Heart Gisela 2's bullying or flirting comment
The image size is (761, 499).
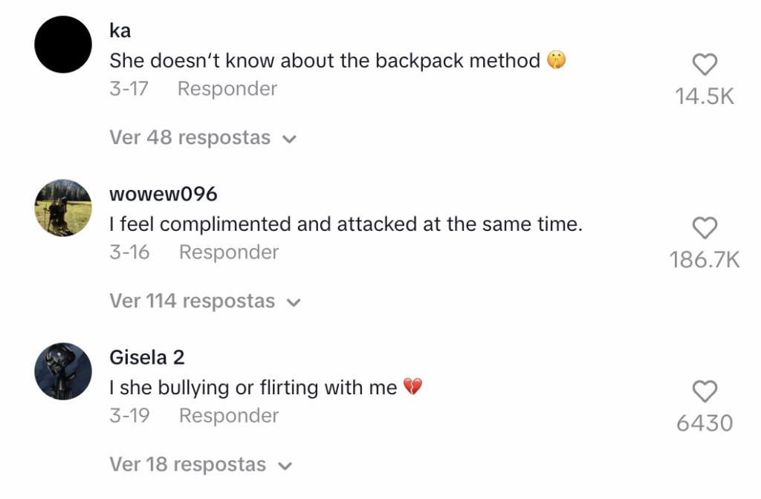click(x=705, y=391)
